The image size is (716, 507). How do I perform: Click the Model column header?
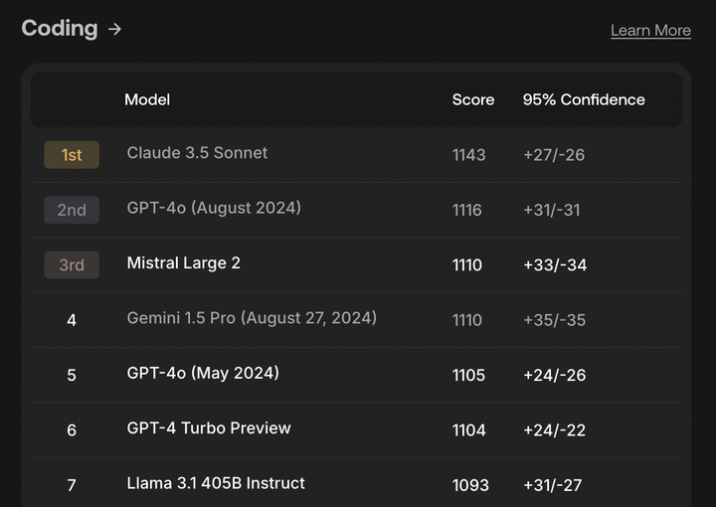tap(147, 99)
